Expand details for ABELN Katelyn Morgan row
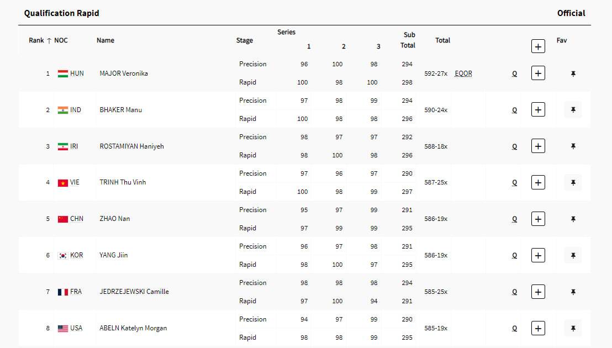 [x=538, y=328]
